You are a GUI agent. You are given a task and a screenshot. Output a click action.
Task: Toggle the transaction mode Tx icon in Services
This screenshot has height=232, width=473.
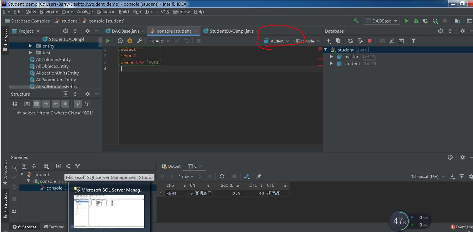[14, 168]
